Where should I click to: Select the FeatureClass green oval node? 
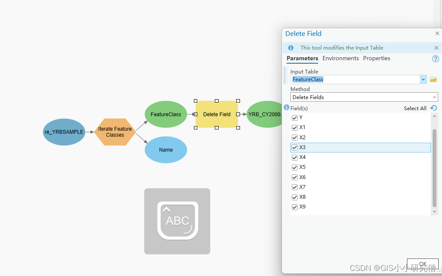click(166, 114)
